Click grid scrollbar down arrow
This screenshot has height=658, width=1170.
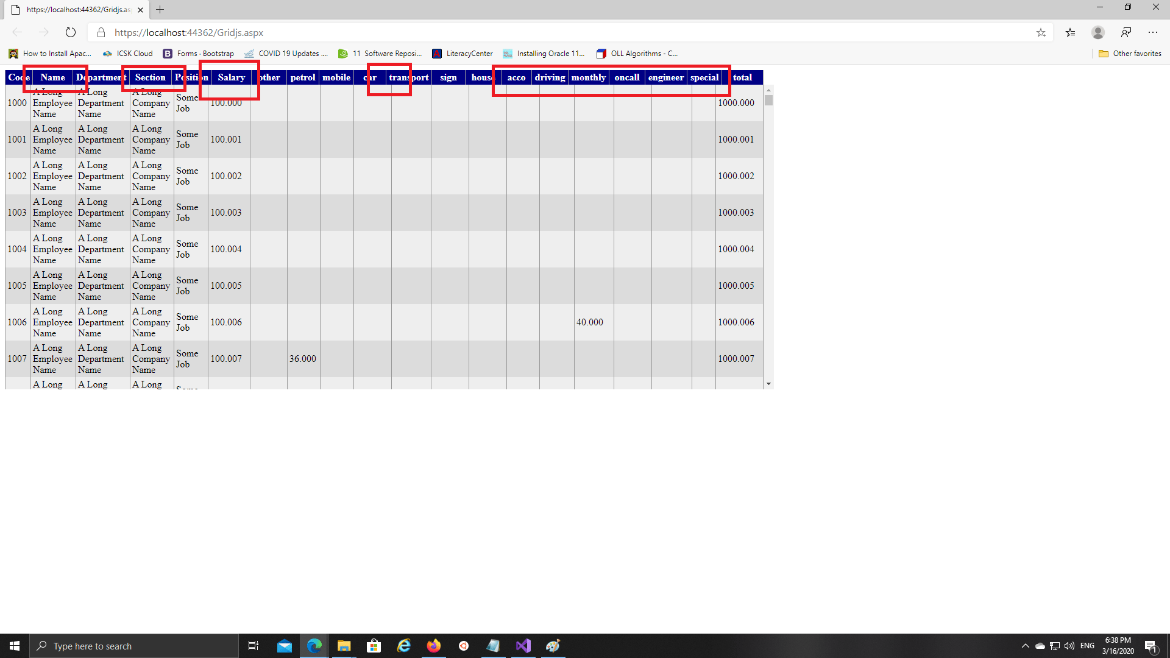tap(768, 384)
